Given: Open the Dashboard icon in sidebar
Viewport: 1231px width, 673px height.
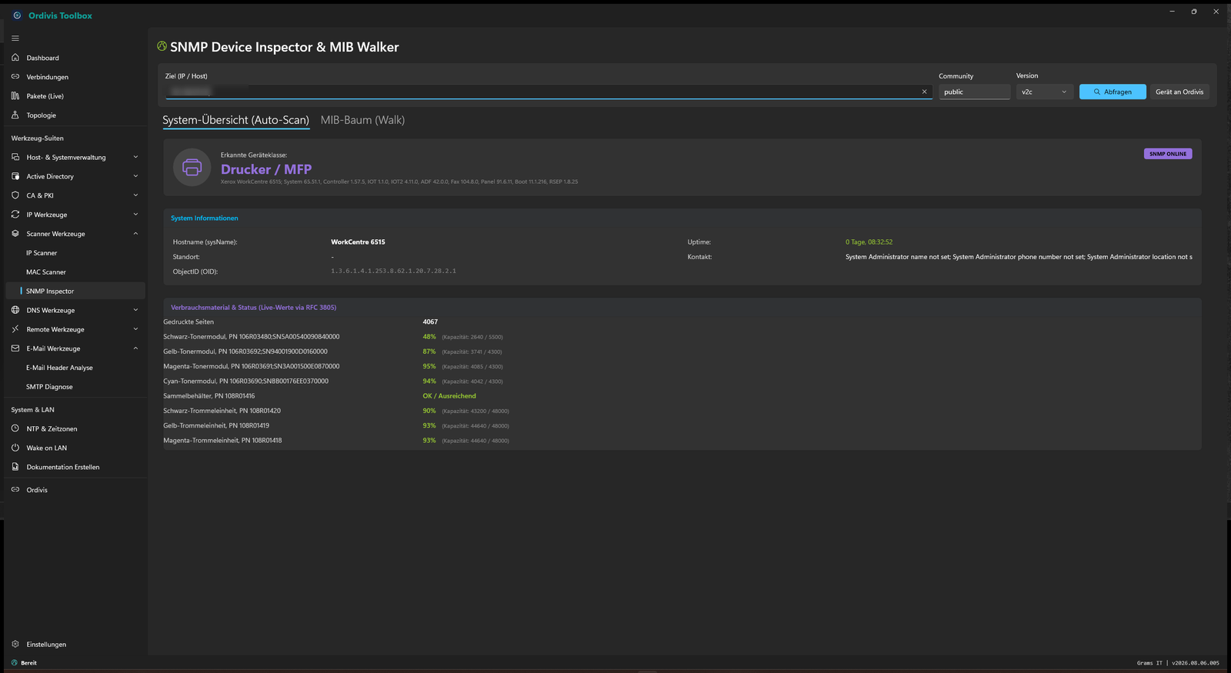Looking at the screenshot, I should [x=15, y=58].
